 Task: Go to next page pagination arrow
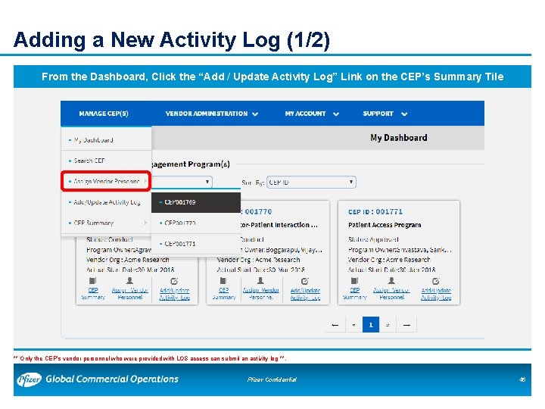coord(388,325)
